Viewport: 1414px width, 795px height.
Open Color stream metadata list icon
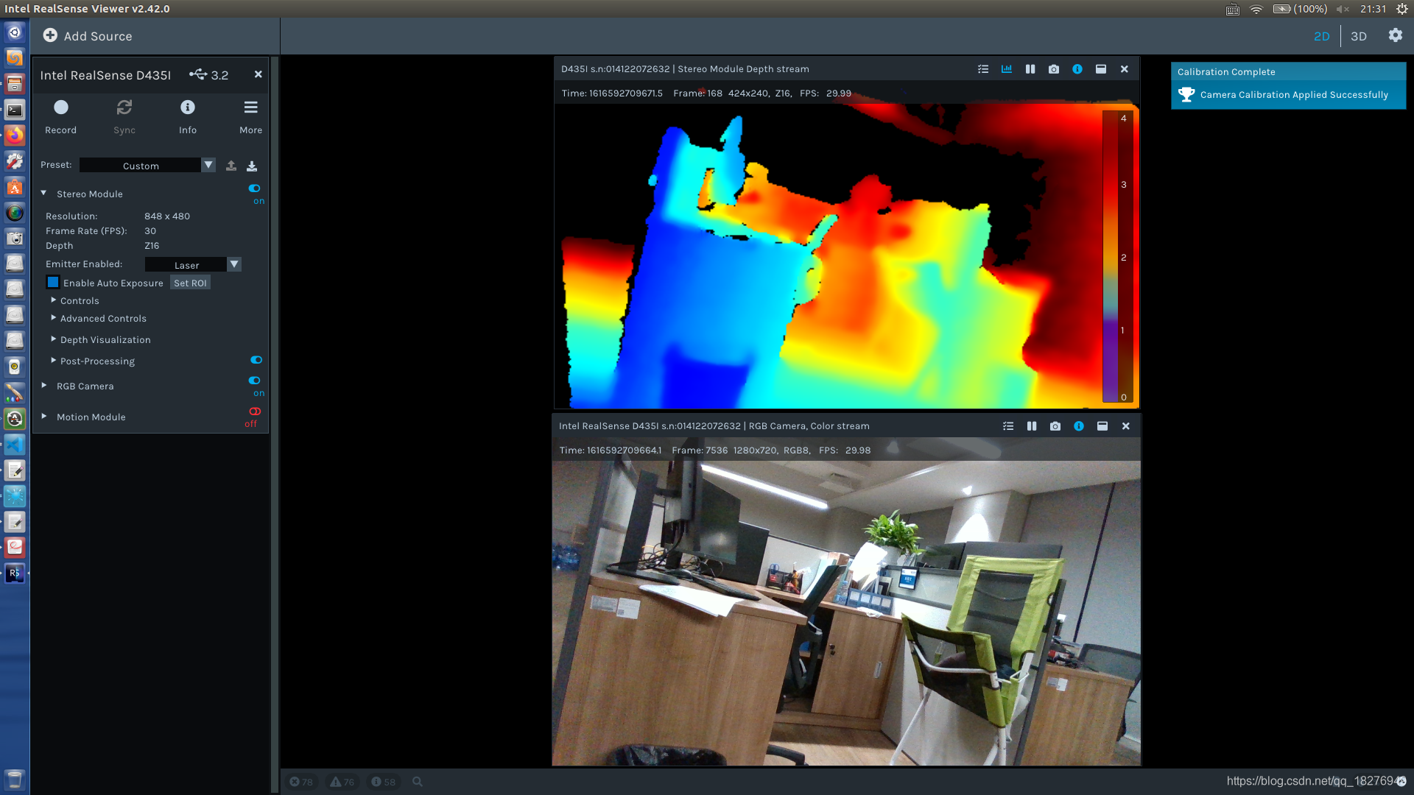1008,426
